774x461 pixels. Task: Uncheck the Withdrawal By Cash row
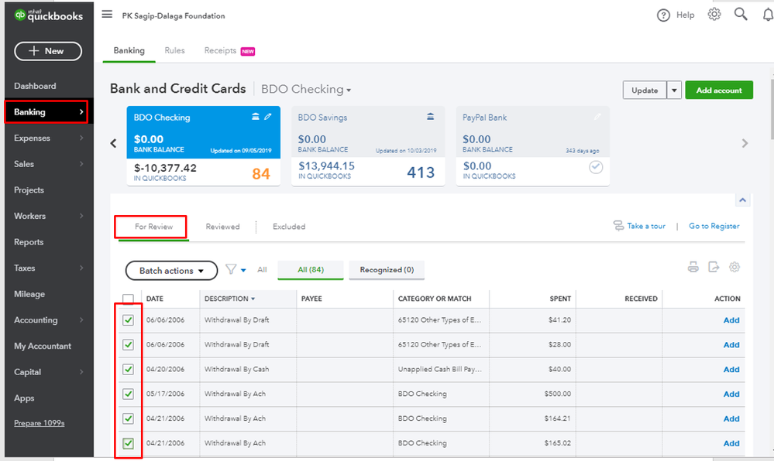(129, 370)
